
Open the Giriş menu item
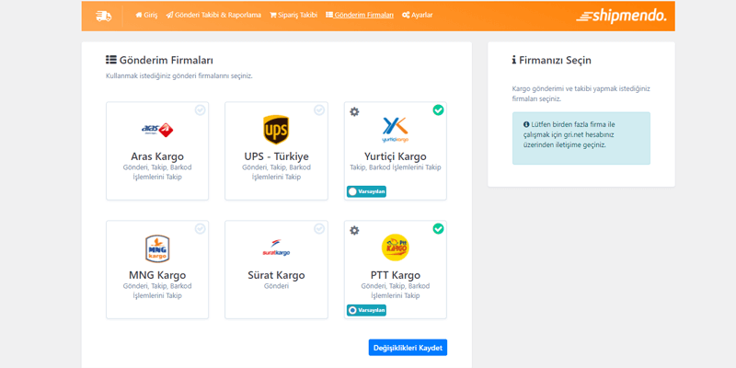coord(146,15)
